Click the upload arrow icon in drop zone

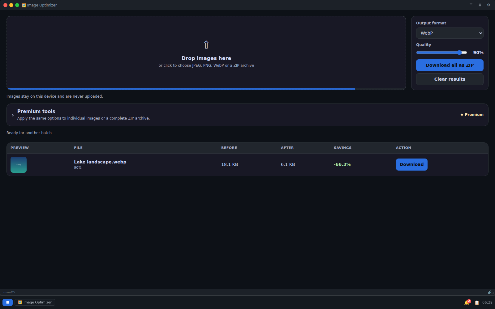[206, 45]
